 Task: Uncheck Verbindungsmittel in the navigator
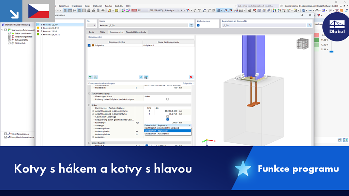(x=9, y=37)
